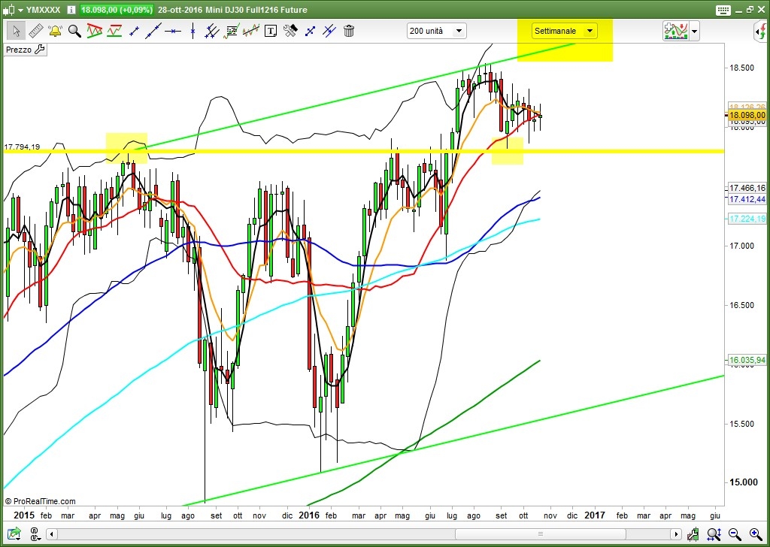Click the YMXXXX ticker symbol
Screen dimensions: 770x547
click(43, 9)
